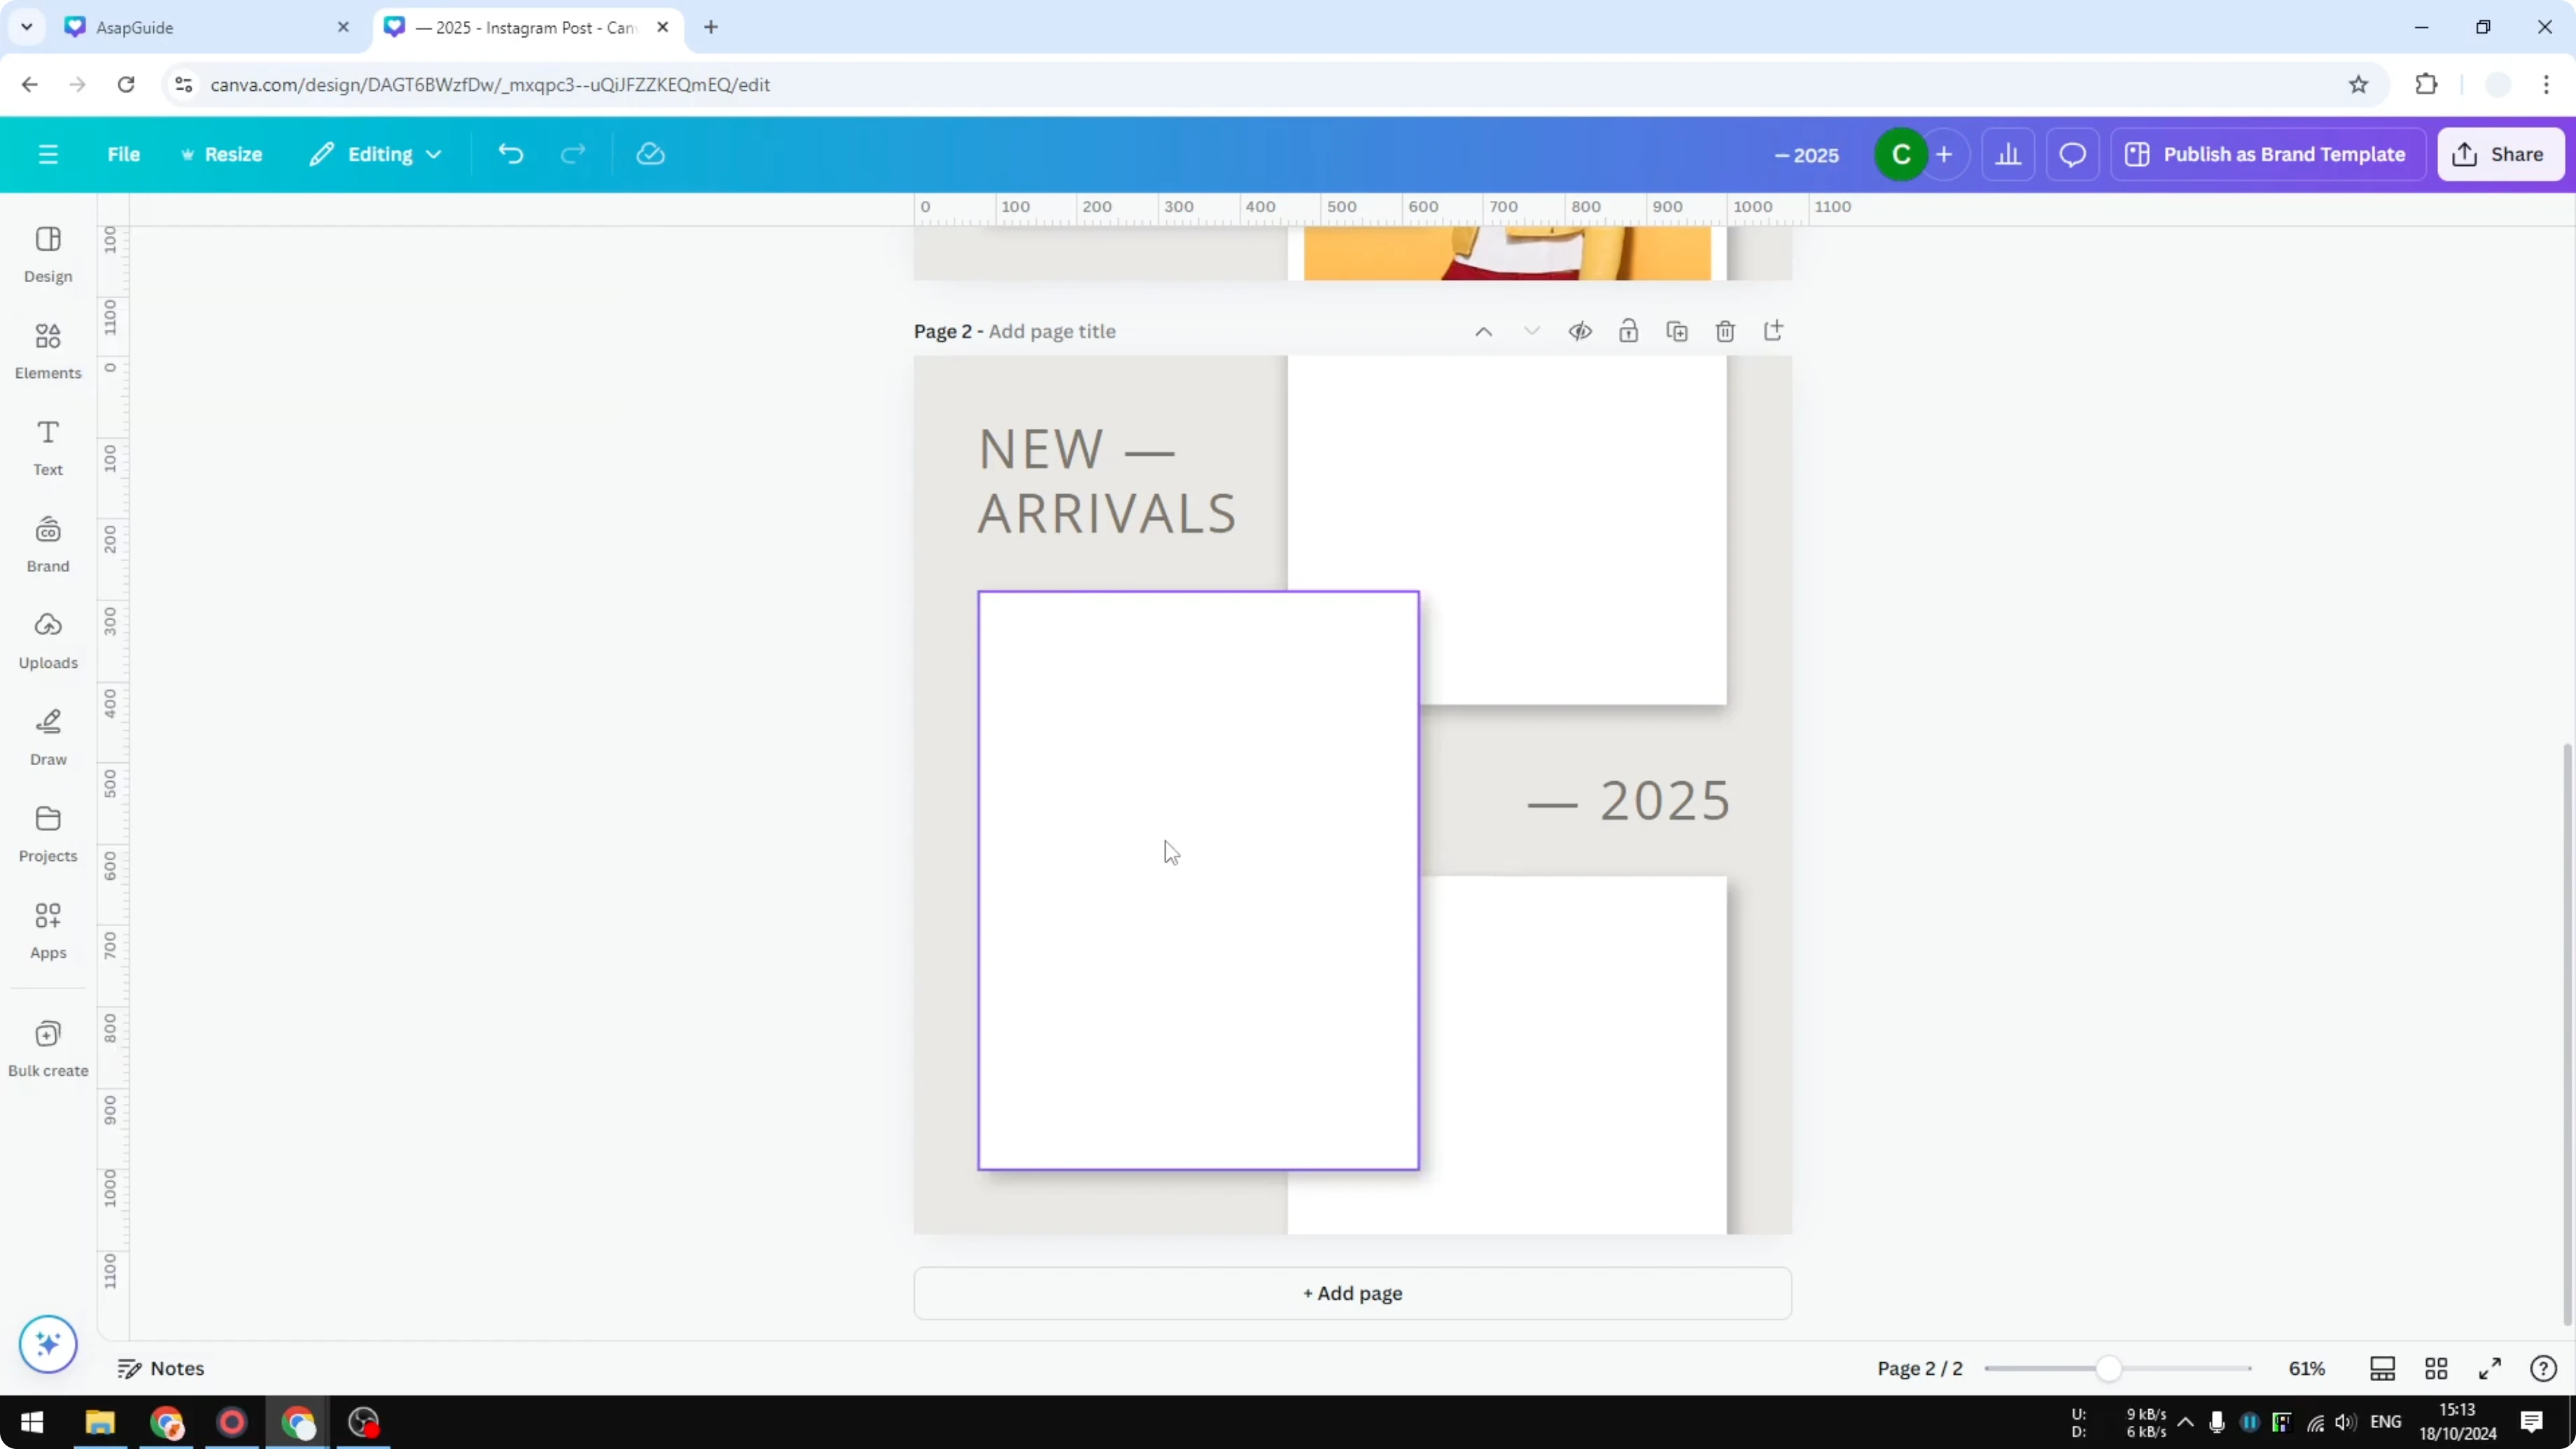This screenshot has width=2576, height=1449.
Task: Select the Draw tool in the sidebar
Action: click(x=47, y=737)
